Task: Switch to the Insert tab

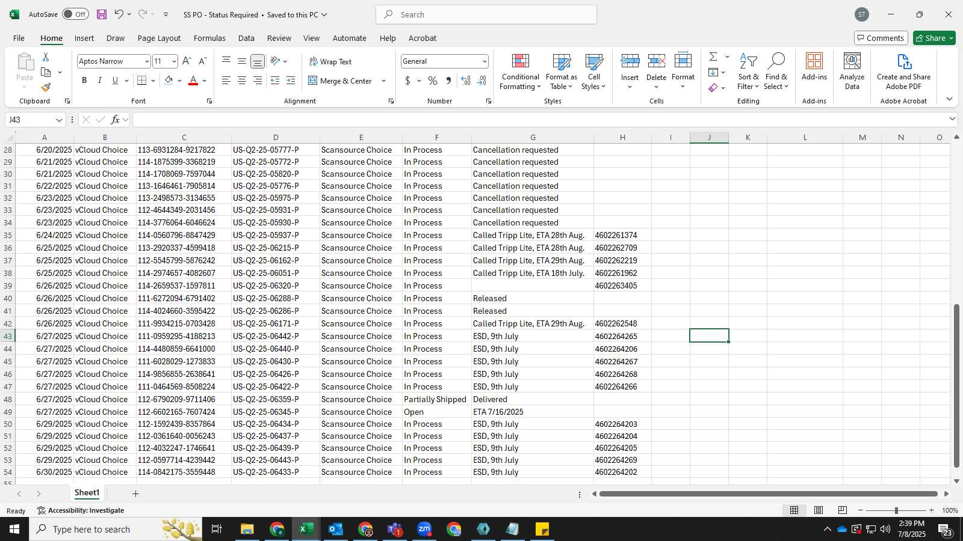Action: coord(84,38)
